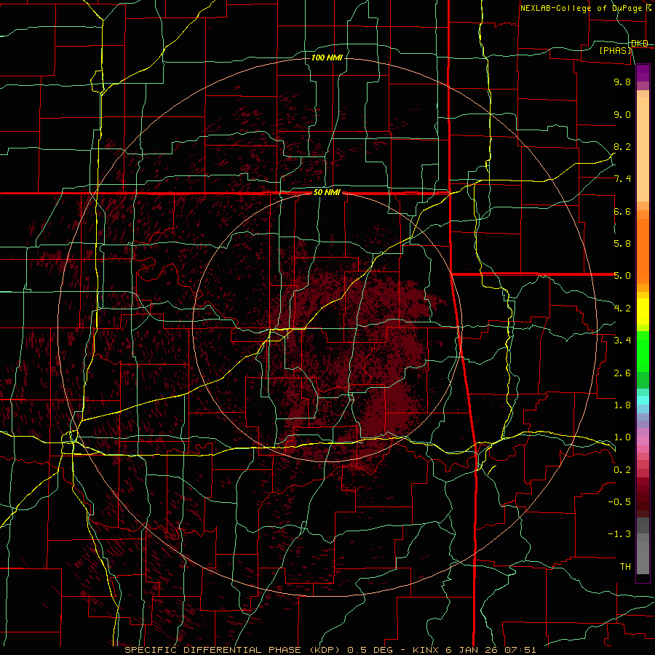
Task: Select the 0.2 color scale value
Action: [x=622, y=470]
